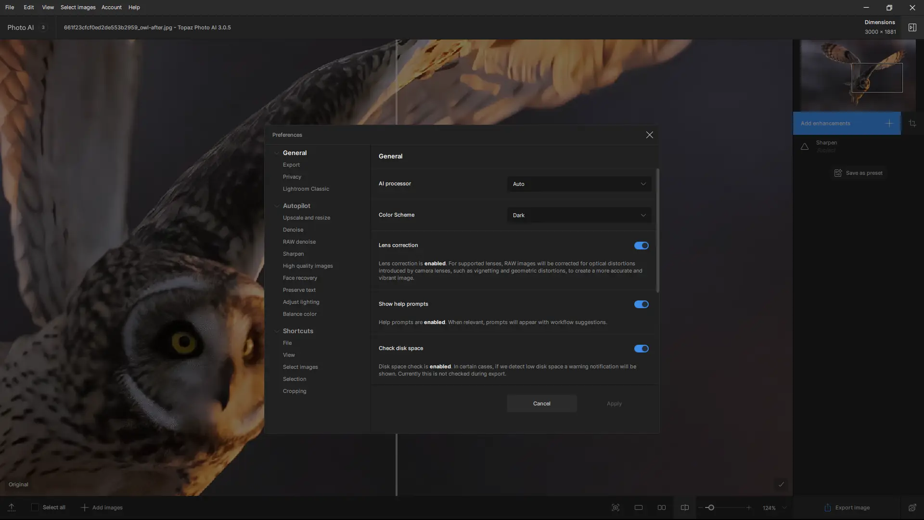Collapse the Autopilot section in sidebar
The height and width of the screenshot is (520, 924).
(x=277, y=206)
